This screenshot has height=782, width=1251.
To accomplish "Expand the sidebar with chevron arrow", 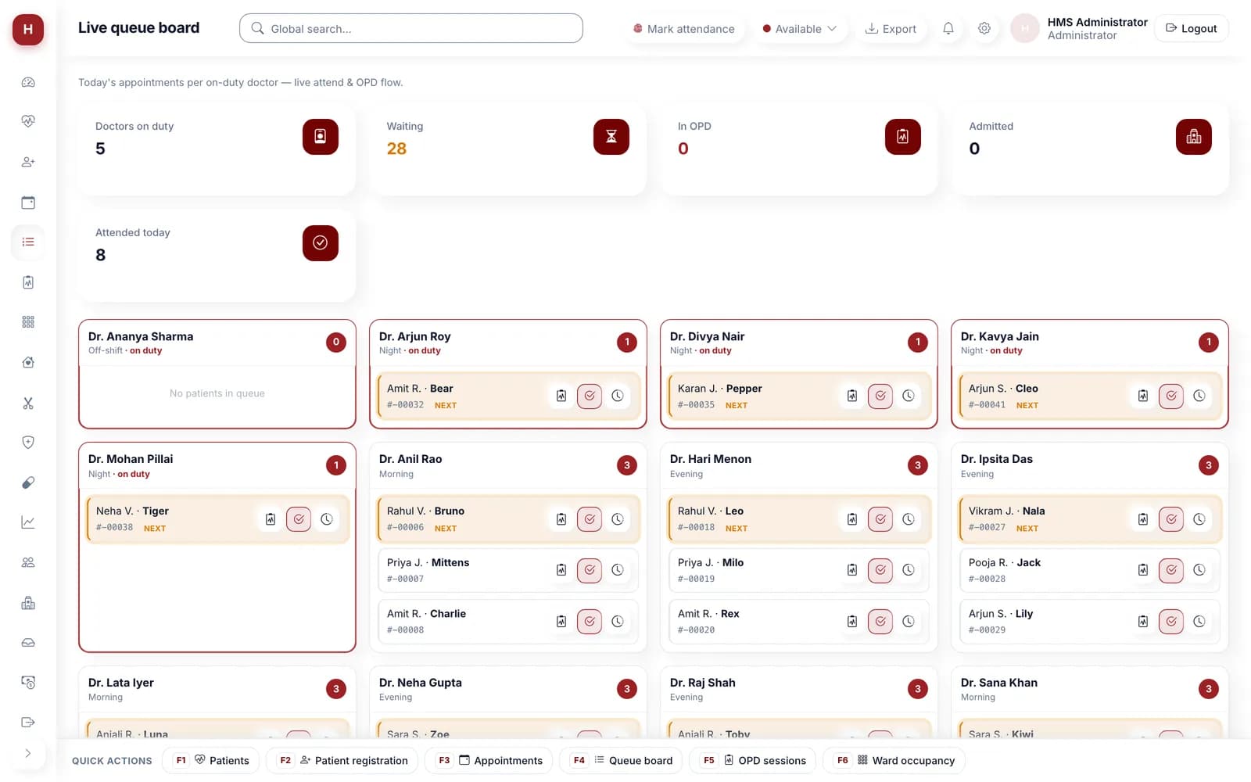I will click(28, 753).
